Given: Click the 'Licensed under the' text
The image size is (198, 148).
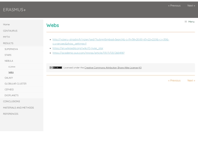Looking at the screenshot, I should coord(74,68).
